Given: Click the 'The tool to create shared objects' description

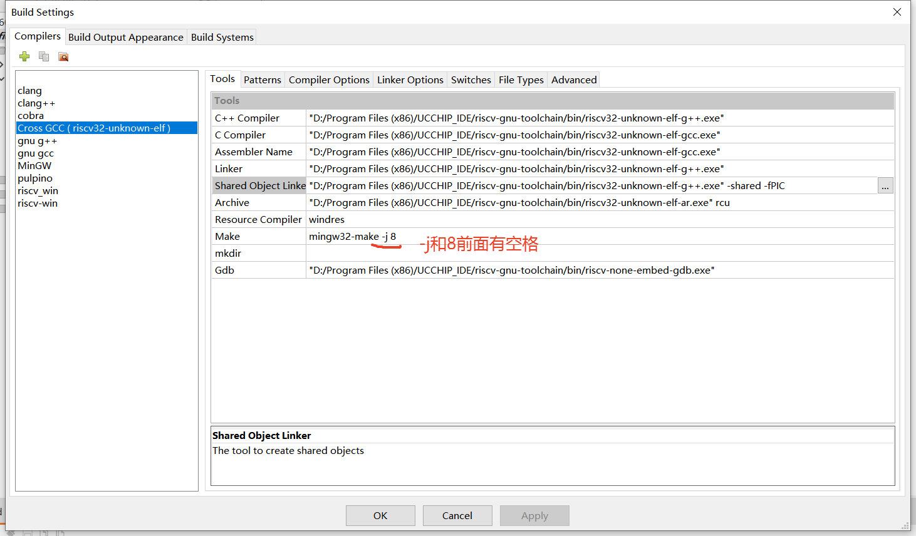Looking at the screenshot, I should click(x=288, y=450).
